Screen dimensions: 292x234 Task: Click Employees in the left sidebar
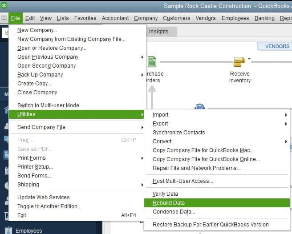tap(28, 231)
